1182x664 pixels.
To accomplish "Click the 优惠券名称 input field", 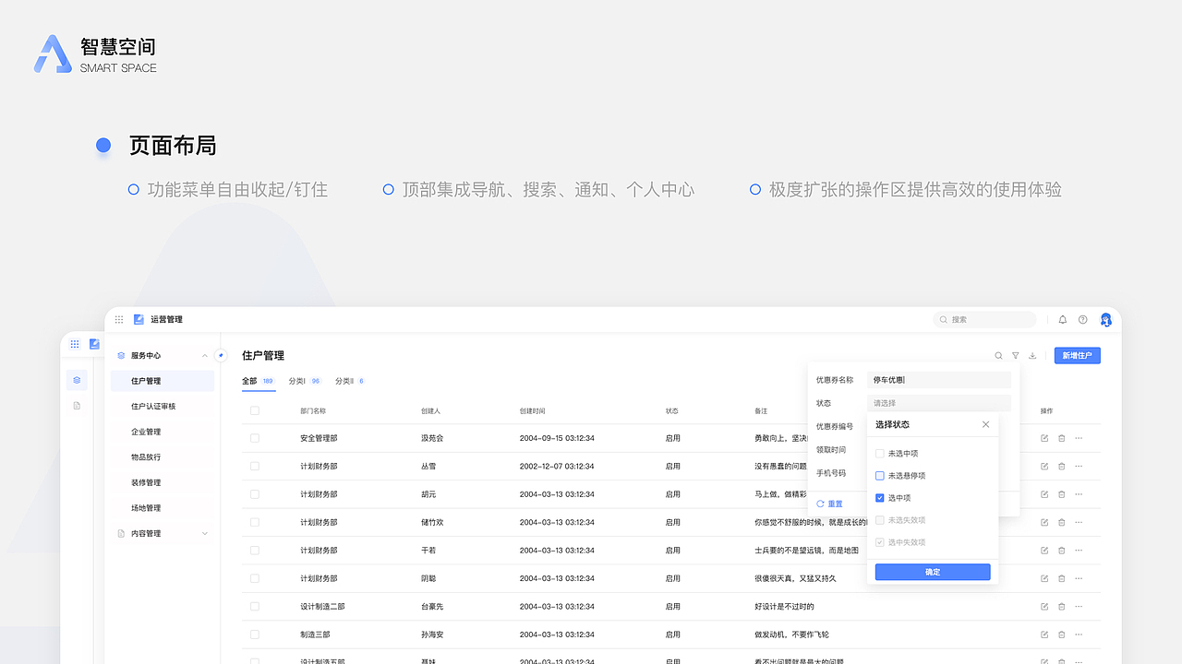I will [939, 380].
